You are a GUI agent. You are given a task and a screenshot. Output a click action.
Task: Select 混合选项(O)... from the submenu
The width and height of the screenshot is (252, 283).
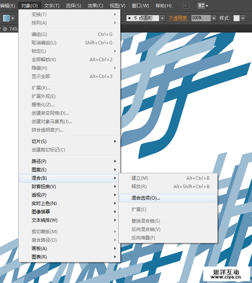tap(146, 198)
